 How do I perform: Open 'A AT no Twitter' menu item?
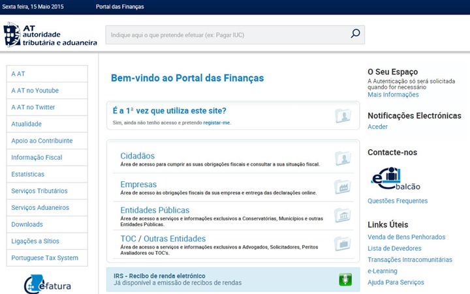pos(47,107)
